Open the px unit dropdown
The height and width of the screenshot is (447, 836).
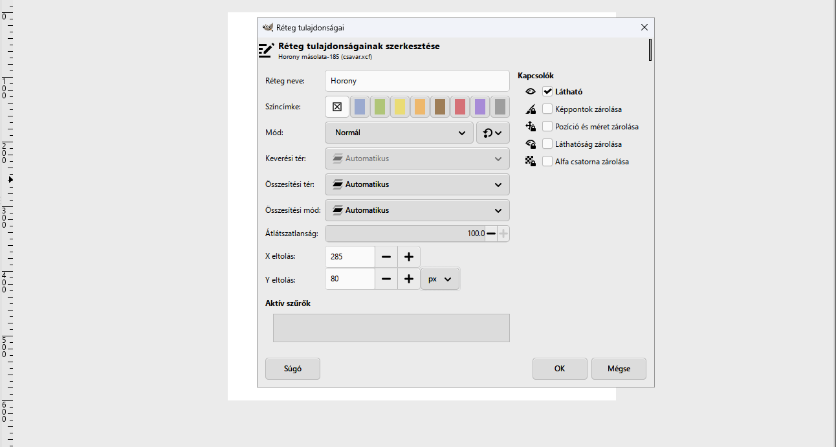pos(441,279)
